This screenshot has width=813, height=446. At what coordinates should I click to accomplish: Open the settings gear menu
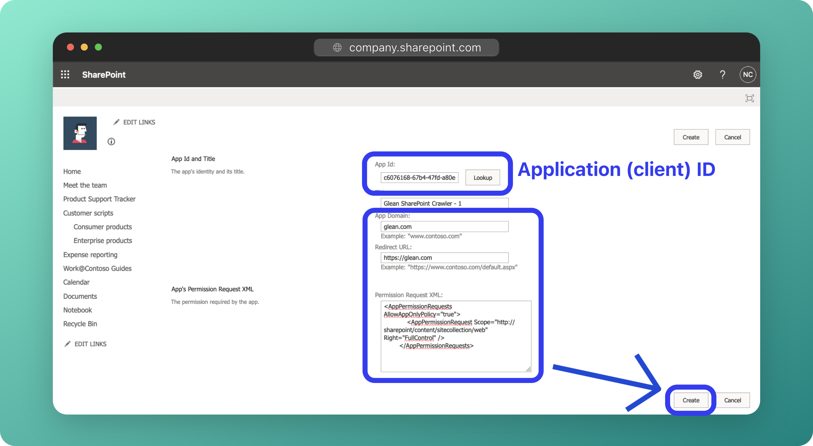(x=698, y=75)
